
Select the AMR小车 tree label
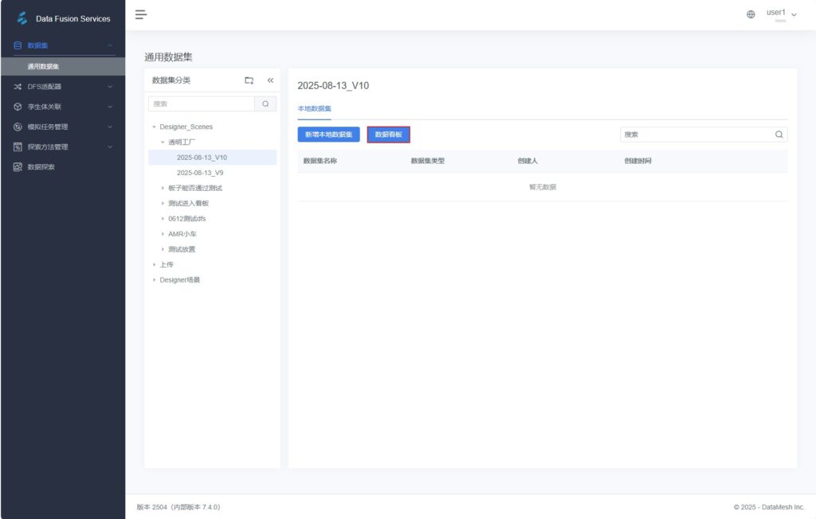coord(182,234)
